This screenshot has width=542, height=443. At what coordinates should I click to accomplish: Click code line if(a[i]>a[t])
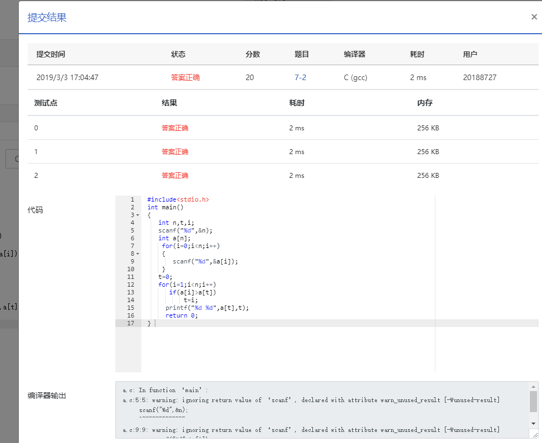click(193, 292)
